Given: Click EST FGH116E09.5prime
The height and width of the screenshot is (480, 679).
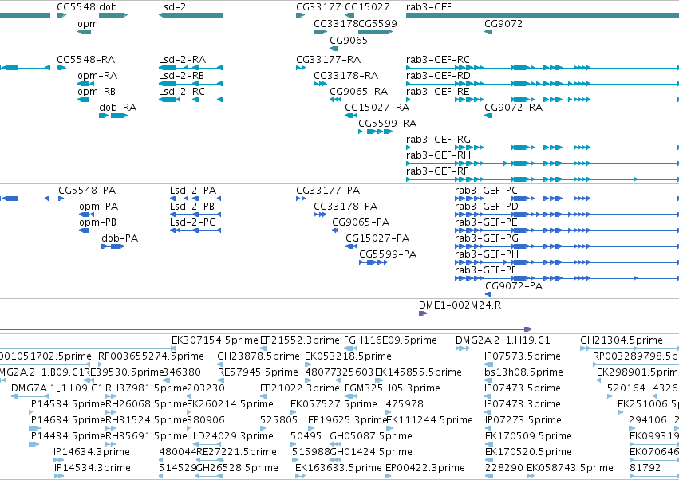Looking at the screenshot, I should point(390,340).
